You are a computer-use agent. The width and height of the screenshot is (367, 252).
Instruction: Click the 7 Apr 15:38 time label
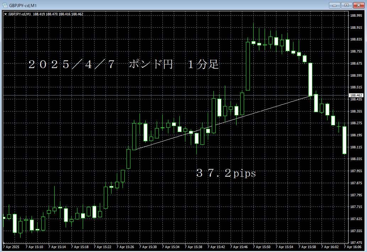[x=193, y=247]
